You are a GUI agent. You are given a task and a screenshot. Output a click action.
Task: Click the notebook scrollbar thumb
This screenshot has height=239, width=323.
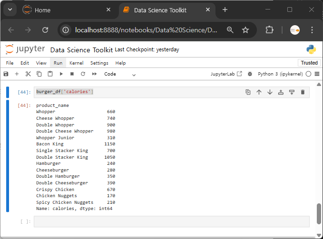(319, 213)
